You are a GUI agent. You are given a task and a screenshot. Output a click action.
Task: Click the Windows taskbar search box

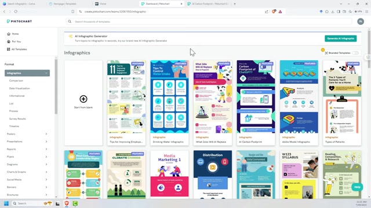[32, 203]
